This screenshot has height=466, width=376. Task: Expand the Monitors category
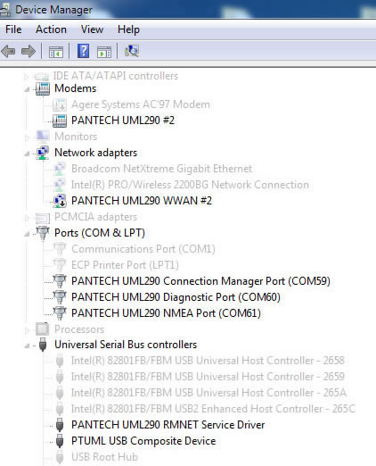coord(27,137)
